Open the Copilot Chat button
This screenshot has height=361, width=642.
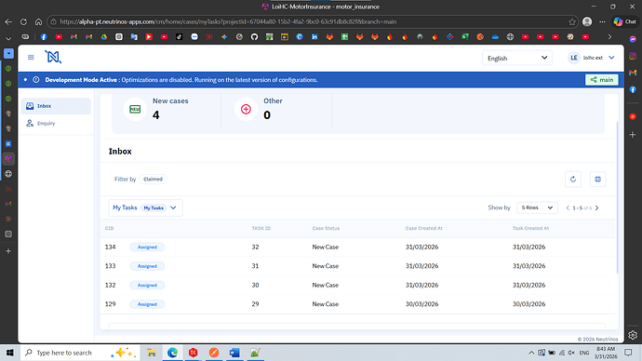625,21
